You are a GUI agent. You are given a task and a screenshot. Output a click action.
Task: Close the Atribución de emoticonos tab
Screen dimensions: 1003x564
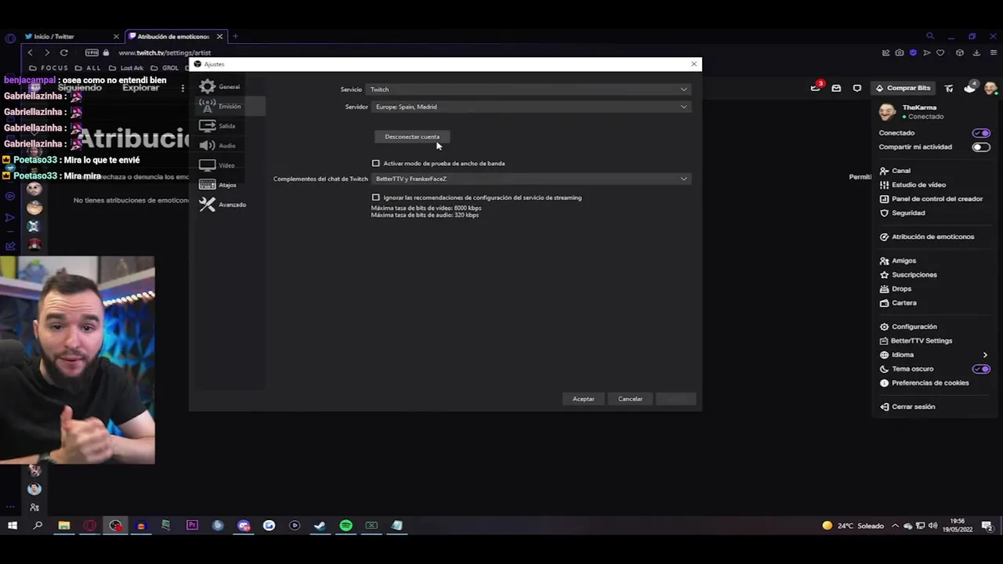pyautogui.click(x=219, y=37)
